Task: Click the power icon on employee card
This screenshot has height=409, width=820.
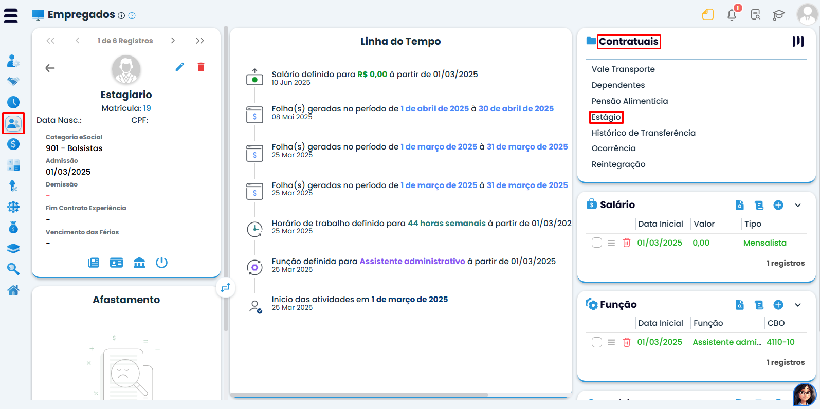Action: 161,263
